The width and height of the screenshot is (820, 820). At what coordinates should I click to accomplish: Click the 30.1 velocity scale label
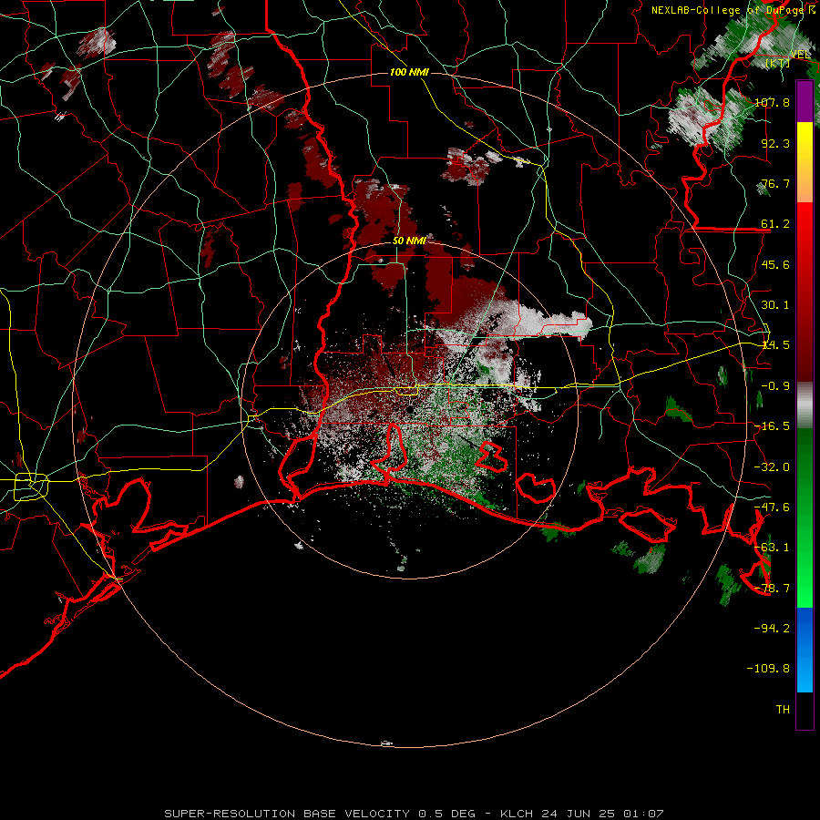[x=775, y=304]
